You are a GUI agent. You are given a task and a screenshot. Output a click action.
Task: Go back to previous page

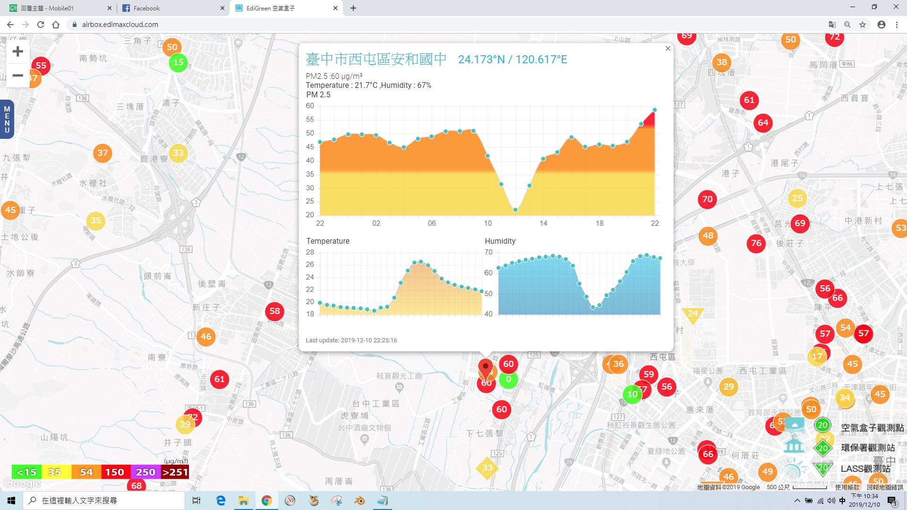pyautogui.click(x=10, y=25)
